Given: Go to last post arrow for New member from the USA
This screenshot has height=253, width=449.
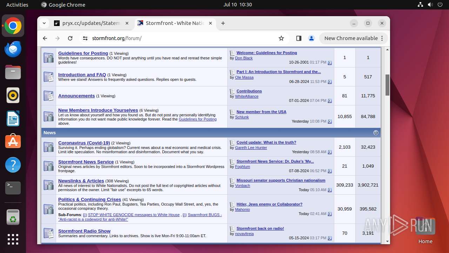Looking at the screenshot, I should 330,122.
